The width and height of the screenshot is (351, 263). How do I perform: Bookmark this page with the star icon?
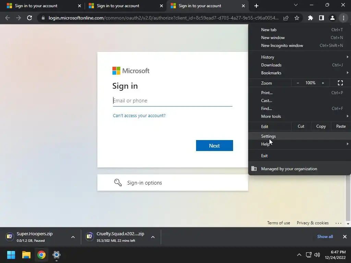pos(297,18)
